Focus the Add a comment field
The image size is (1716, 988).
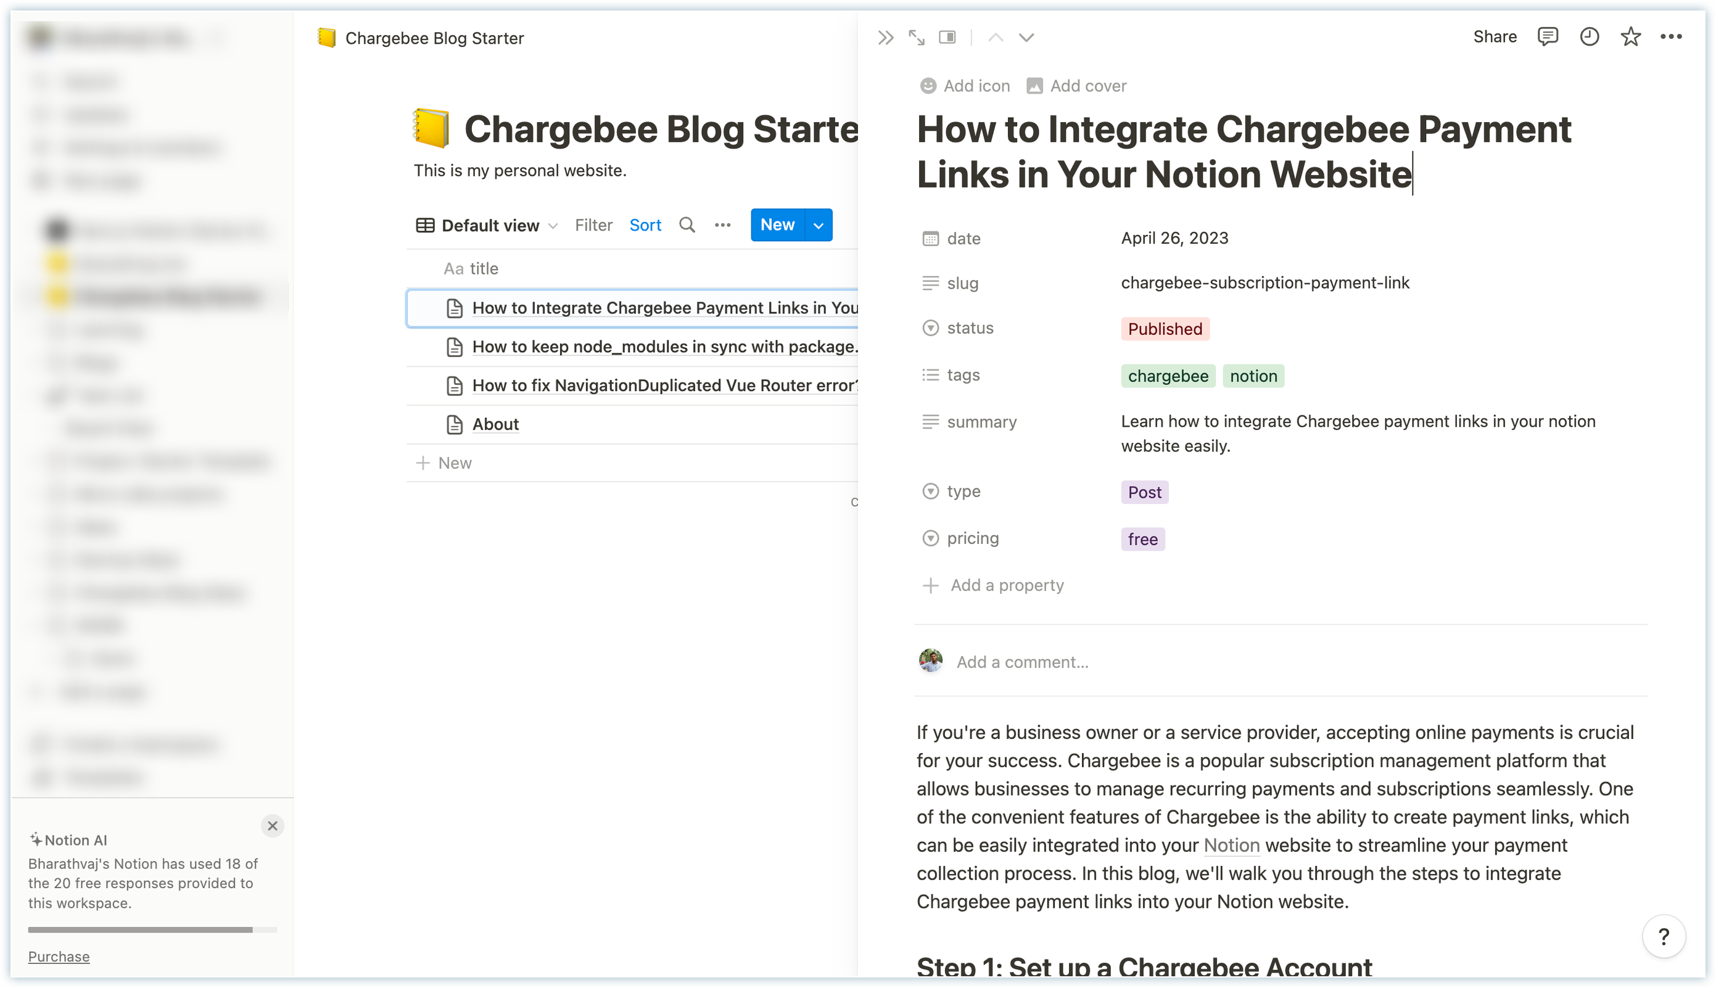coord(1022,662)
